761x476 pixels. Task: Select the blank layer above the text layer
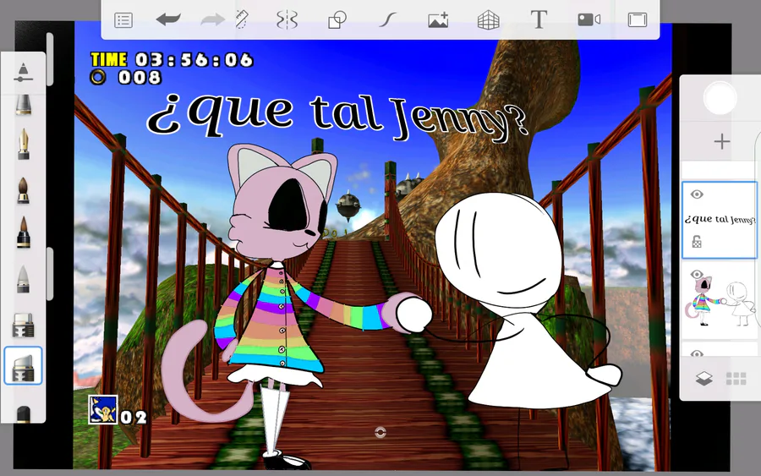(720, 170)
